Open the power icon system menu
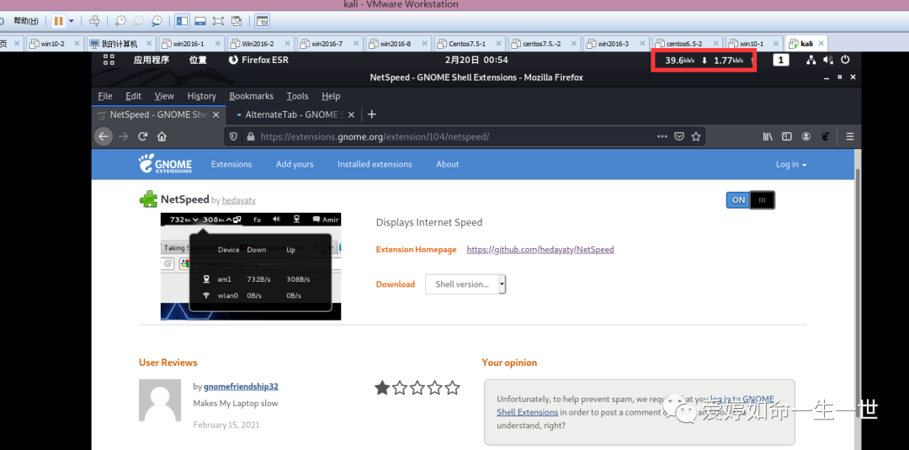Image resolution: width=909 pixels, height=450 pixels. pos(845,60)
